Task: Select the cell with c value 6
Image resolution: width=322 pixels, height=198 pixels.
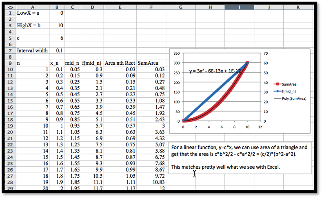Action: pyautogui.click(x=56, y=38)
